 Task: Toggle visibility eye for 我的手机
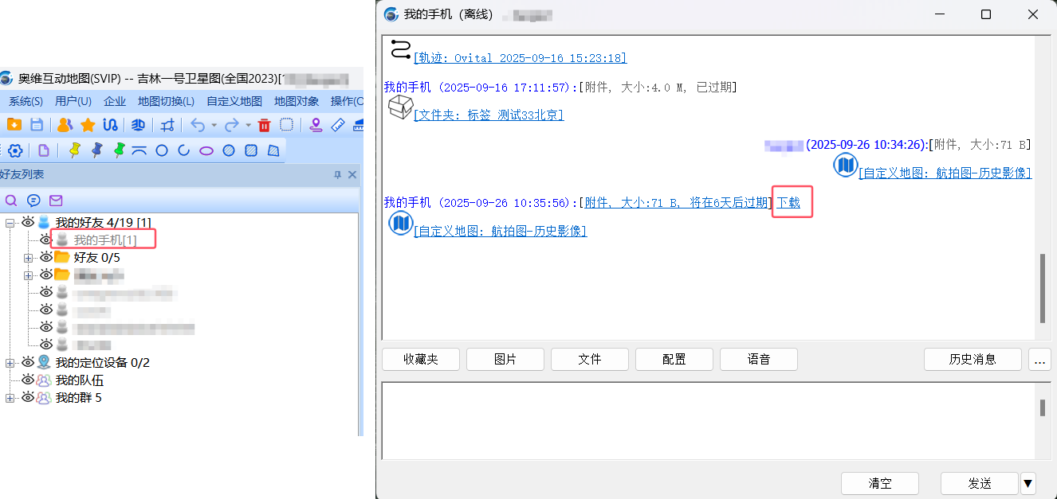[45, 240]
